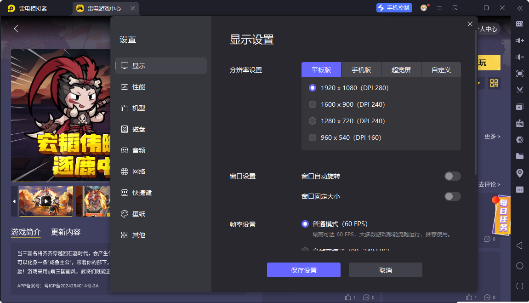This screenshot has width=529, height=303.
Task: Click the settings dialog vertical scrollbar
Action: (x=476, y=103)
